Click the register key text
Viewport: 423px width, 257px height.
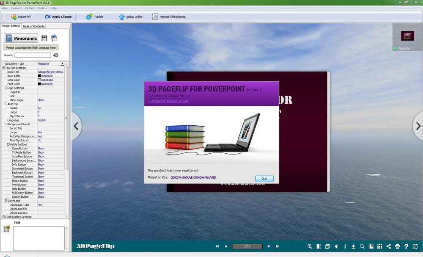click(x=193, y=177)
